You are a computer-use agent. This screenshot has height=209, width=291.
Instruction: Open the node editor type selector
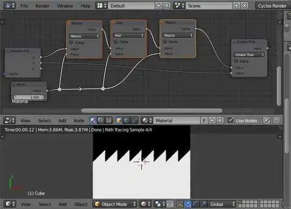10,121
